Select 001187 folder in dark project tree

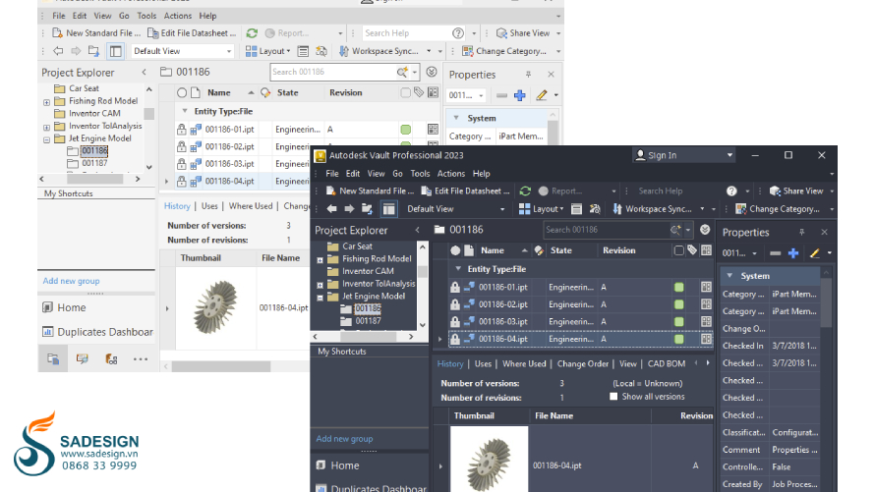(x=368, y=321)
